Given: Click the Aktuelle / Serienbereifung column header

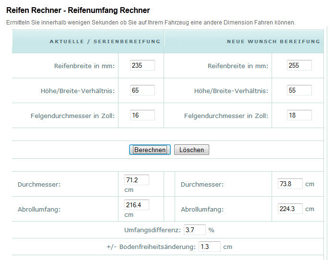Looking at the screenshot, I should (x=105, y=42).
